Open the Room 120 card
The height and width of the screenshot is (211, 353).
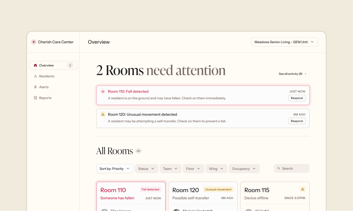[203, 196]
